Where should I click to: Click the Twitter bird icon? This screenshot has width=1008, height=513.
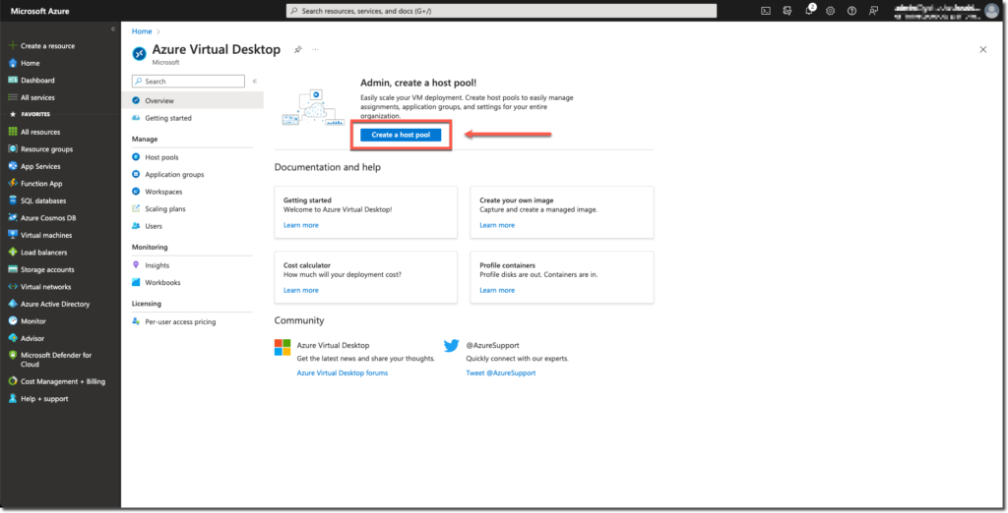(x=451, y=345)
